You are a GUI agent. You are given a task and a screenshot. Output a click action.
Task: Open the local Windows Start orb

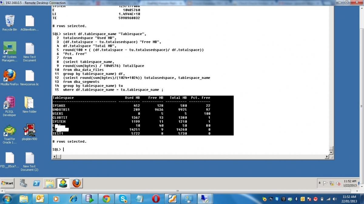pyautogui.click(x=7, y=199)
